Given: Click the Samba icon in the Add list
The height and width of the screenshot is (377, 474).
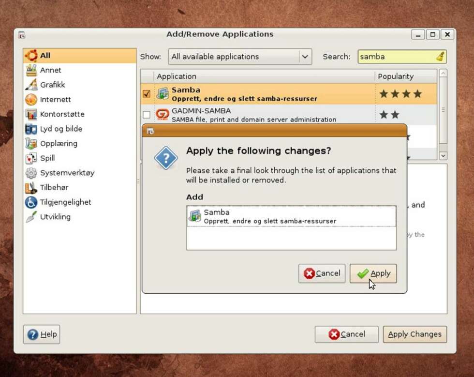Looking at the screenshot, I should [195, 216].
